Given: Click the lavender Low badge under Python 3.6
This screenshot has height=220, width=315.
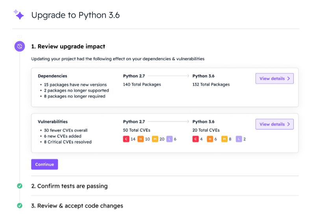Looking at the screenshot, I should click(x=239, y=139).
